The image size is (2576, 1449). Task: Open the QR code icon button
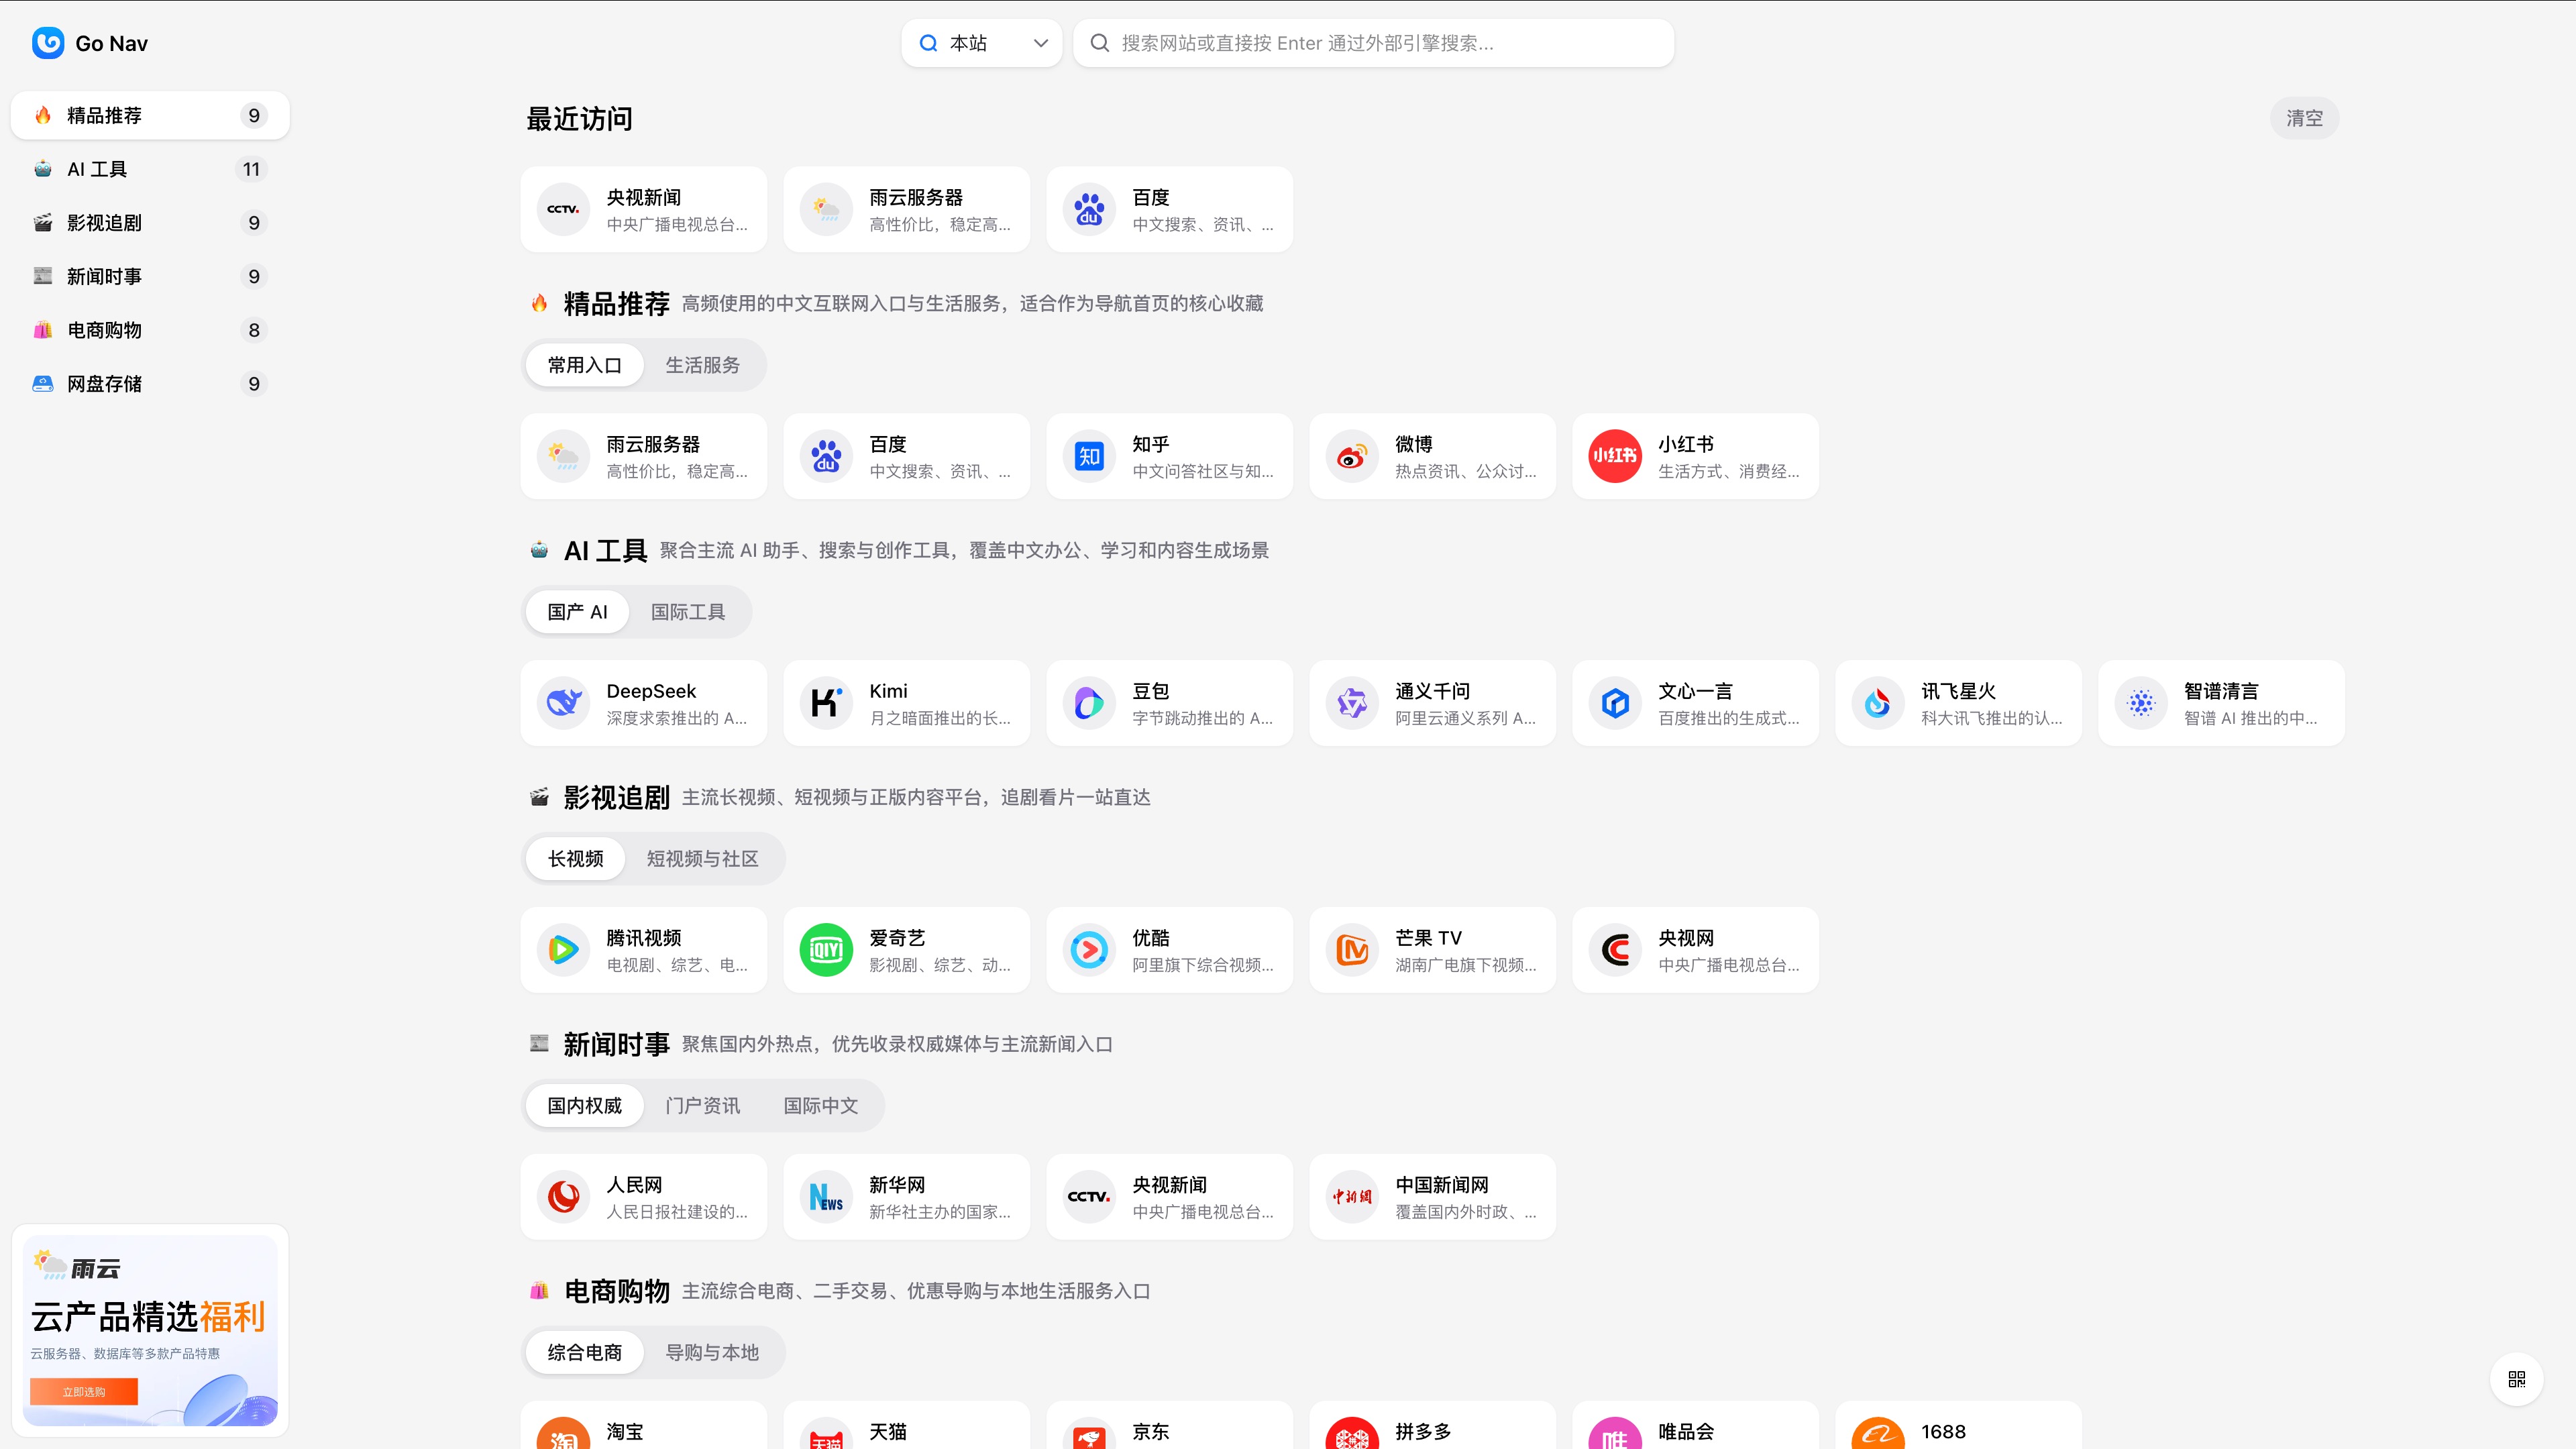pos(2517,1379)
